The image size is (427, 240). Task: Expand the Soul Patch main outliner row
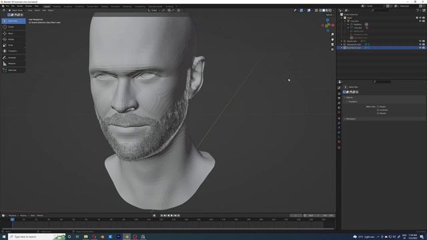[342, 48]
